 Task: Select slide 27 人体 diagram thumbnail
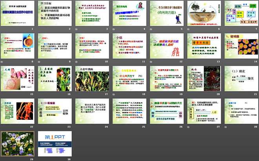204,111
